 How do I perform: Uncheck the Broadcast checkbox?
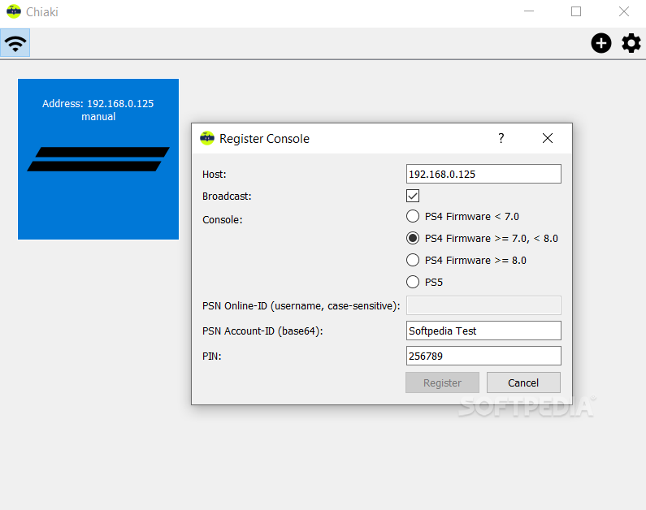tap(413, 196)
